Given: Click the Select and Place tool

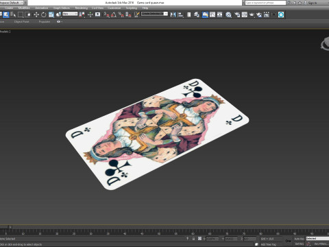Looking at the screenshot, I should pos(58,14).
